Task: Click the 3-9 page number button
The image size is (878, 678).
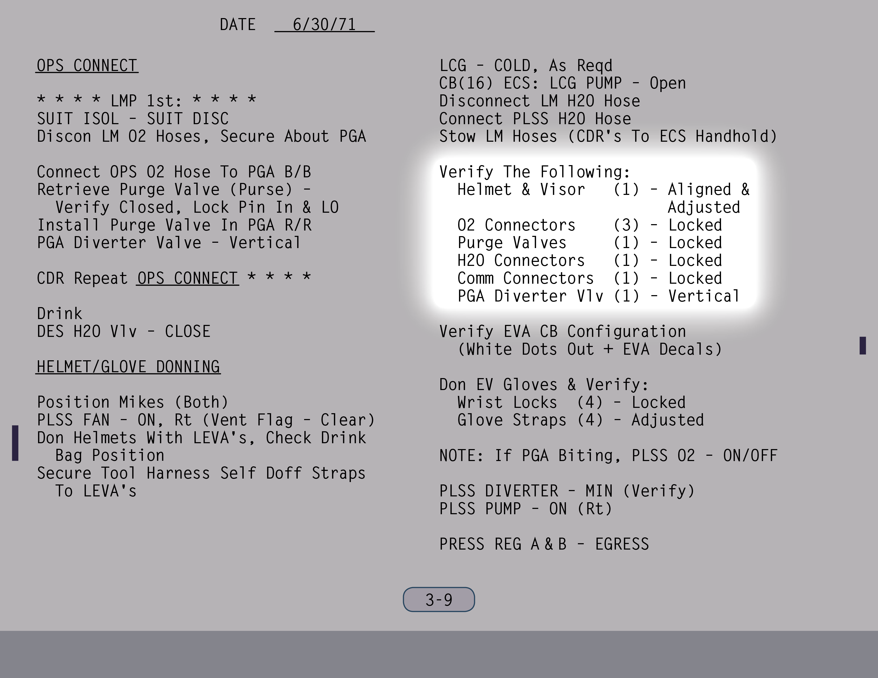Action: point(438,600)
